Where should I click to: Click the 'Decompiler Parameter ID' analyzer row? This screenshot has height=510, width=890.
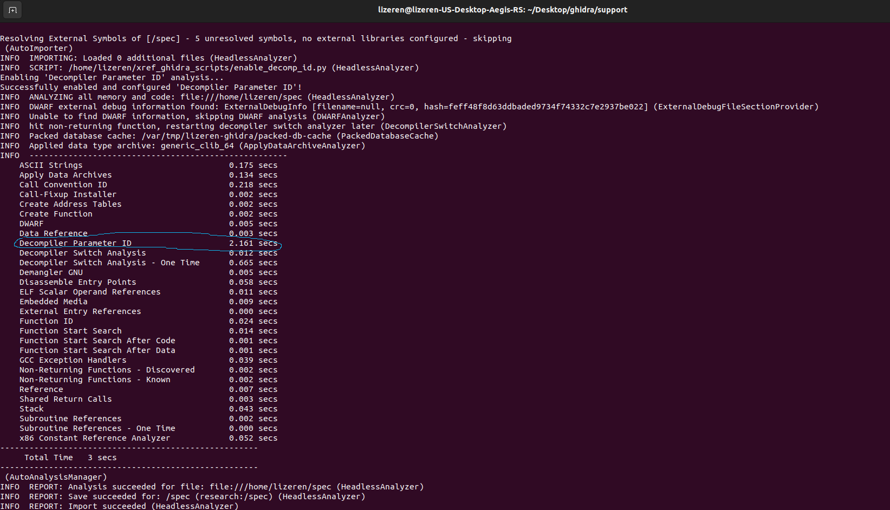[148, 243]
